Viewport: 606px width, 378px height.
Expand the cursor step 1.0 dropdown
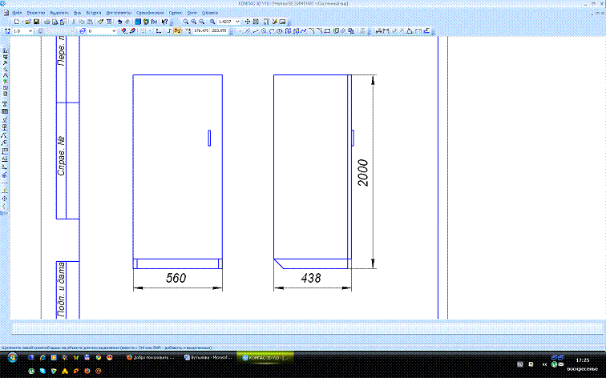coord(30,31)
